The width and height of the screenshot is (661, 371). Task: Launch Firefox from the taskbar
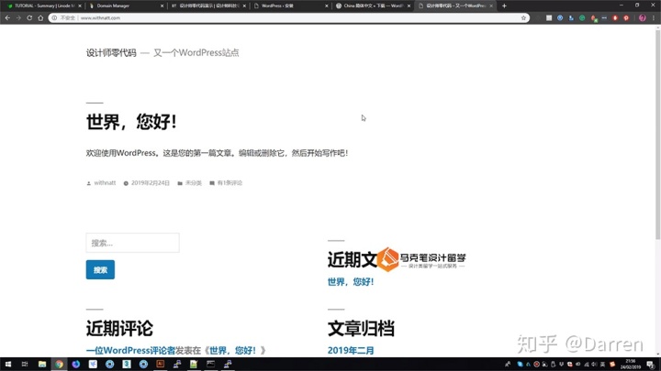coord(76,364)
